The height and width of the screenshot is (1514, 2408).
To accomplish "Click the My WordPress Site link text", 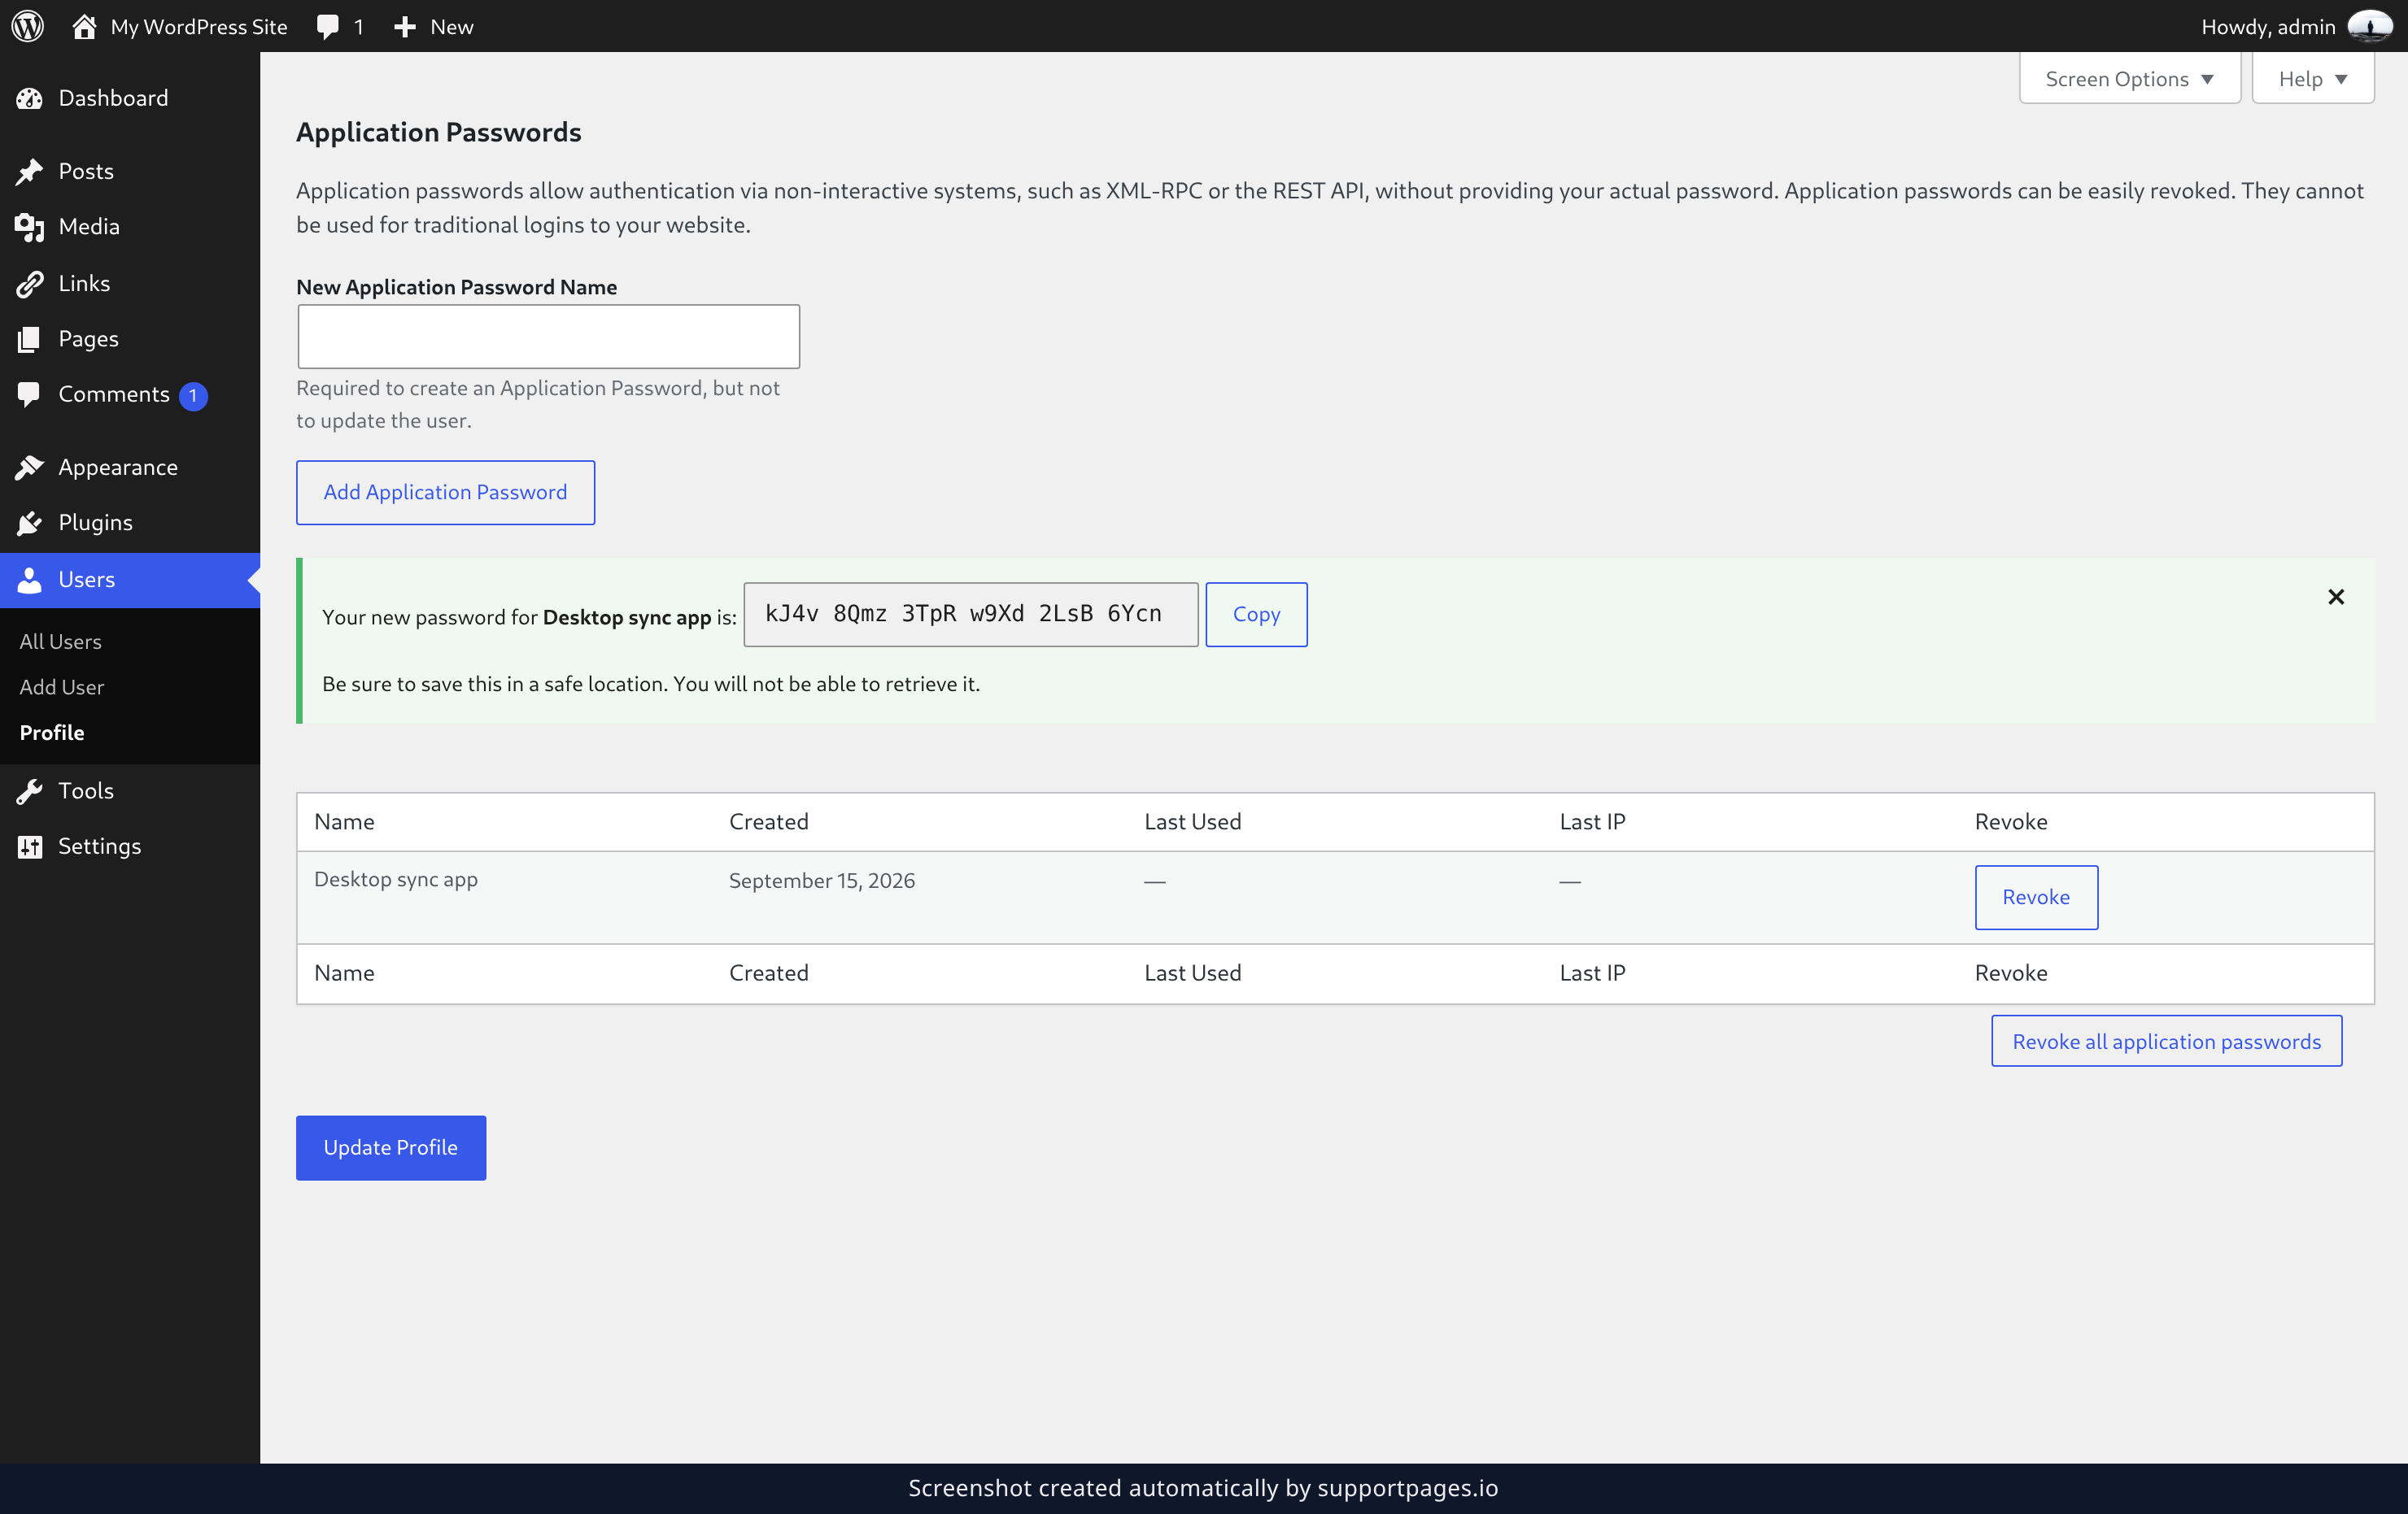I will click(199, 27).
